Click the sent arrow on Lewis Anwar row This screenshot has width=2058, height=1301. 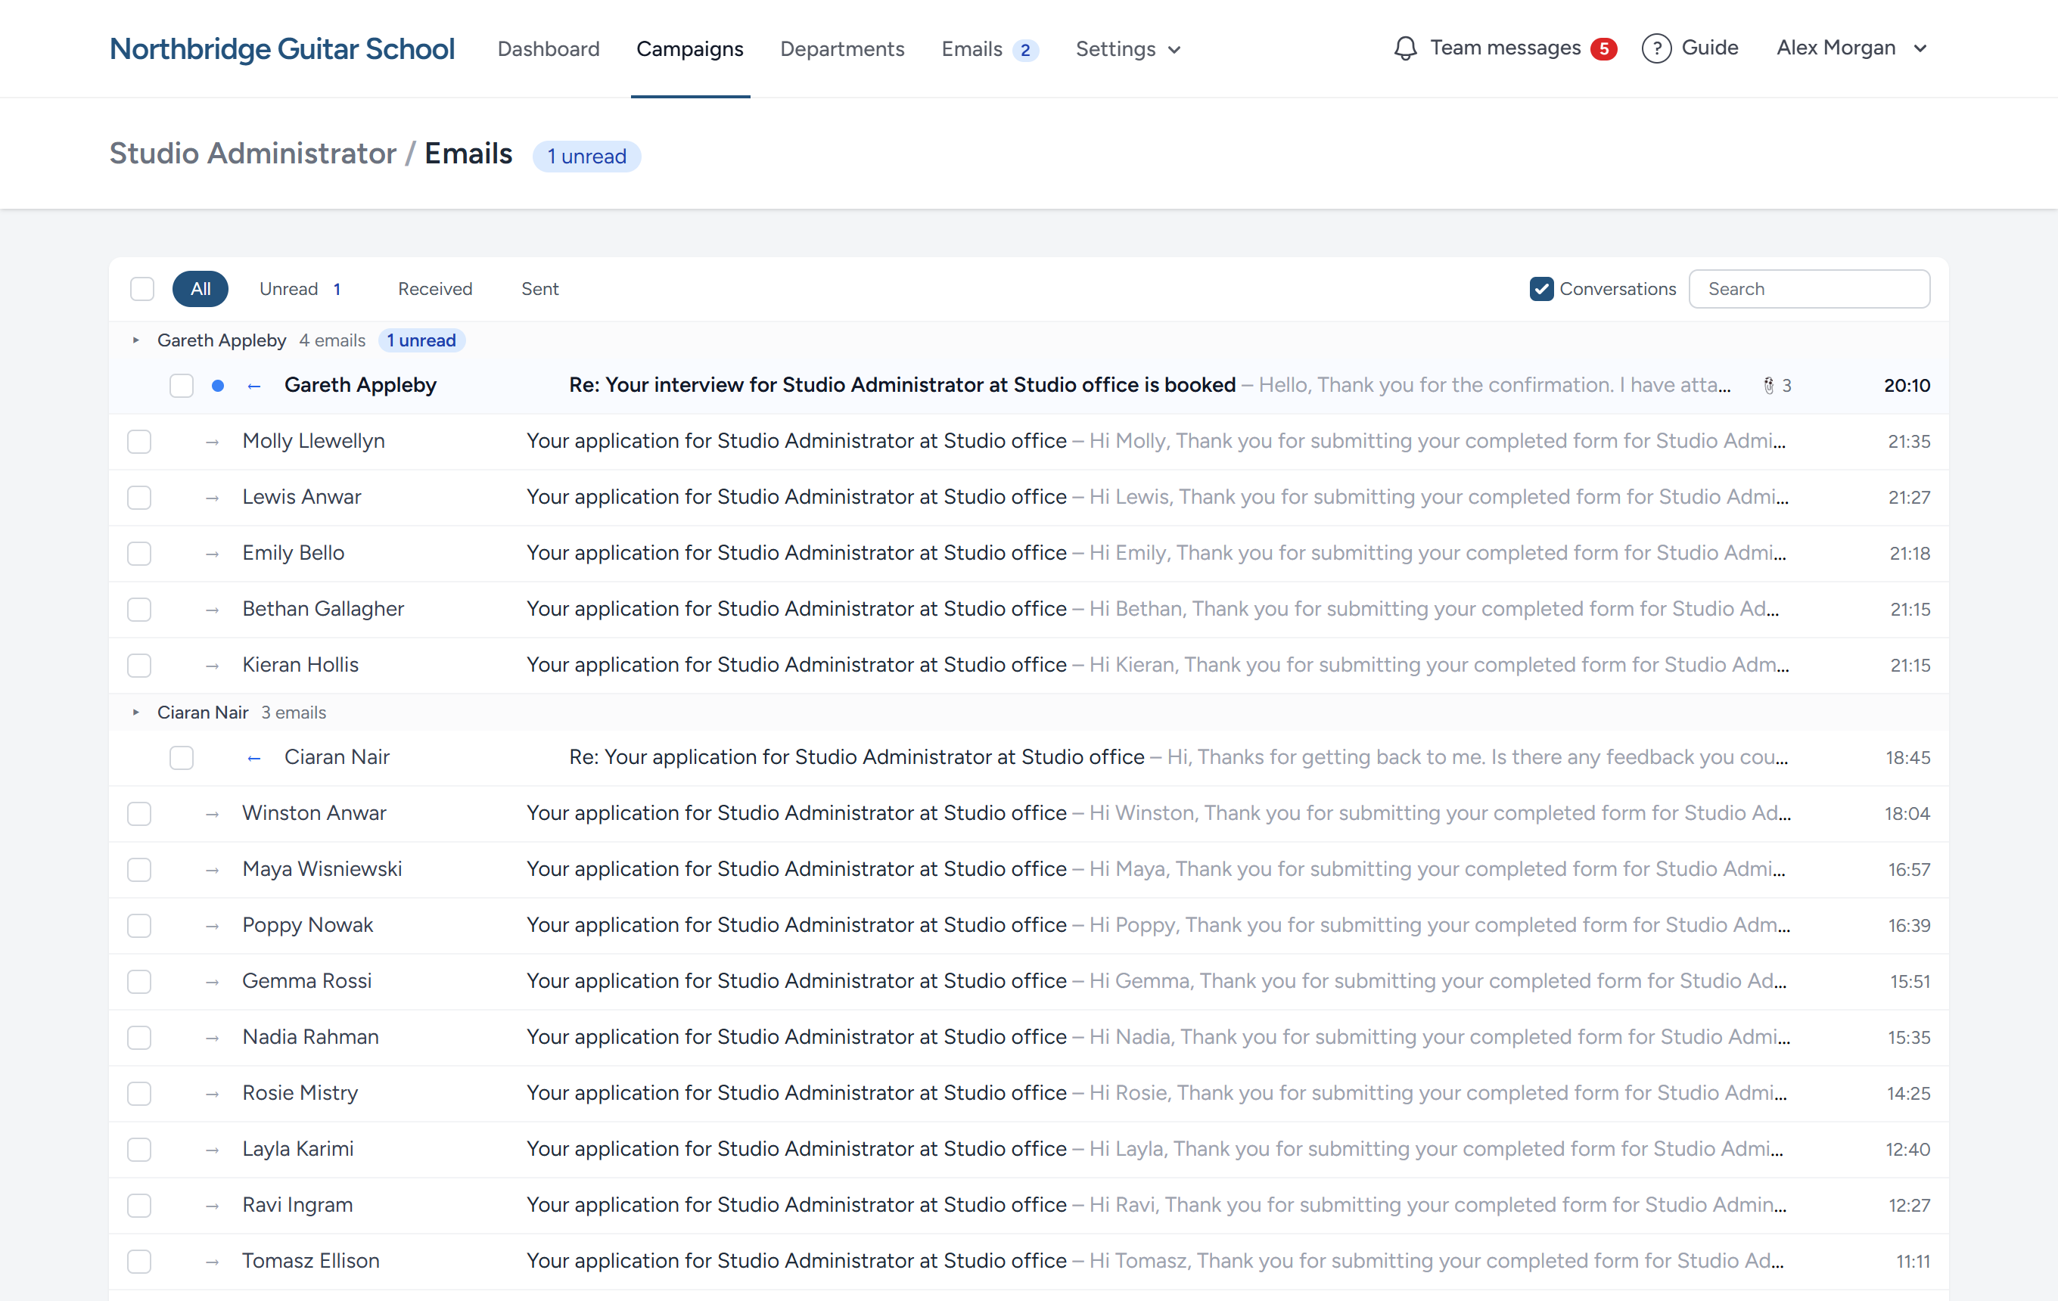(x=212, y=498)
